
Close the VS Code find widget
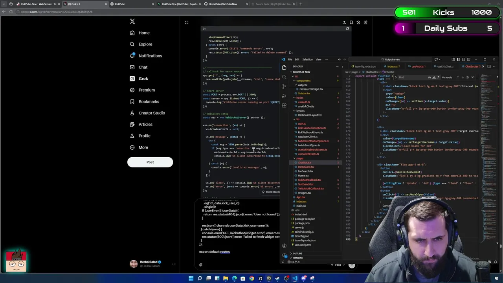click(472, 77)
